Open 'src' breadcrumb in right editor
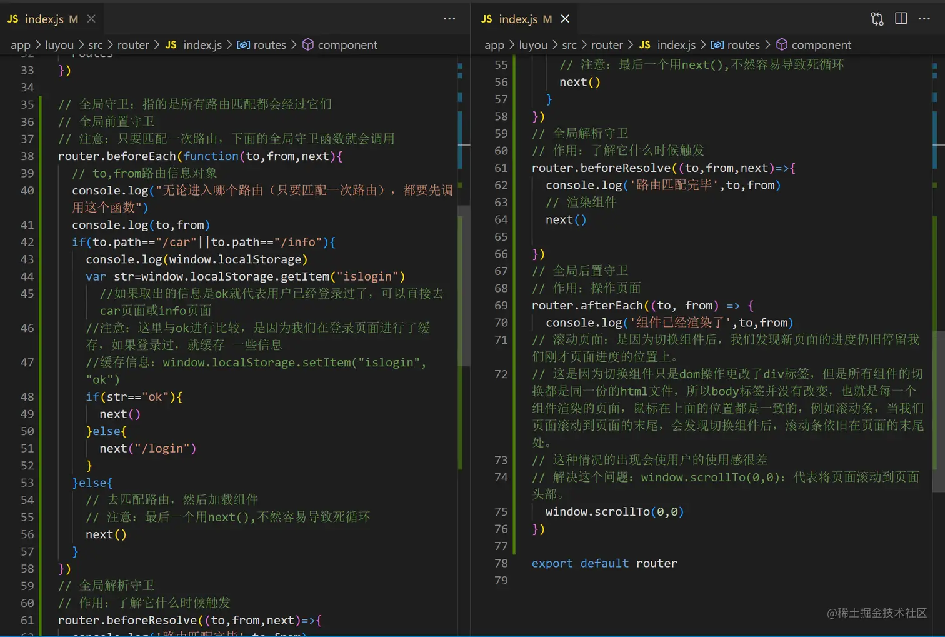This screenshot has height=637, width=945. pyautogui.click(x=569, y=45)
